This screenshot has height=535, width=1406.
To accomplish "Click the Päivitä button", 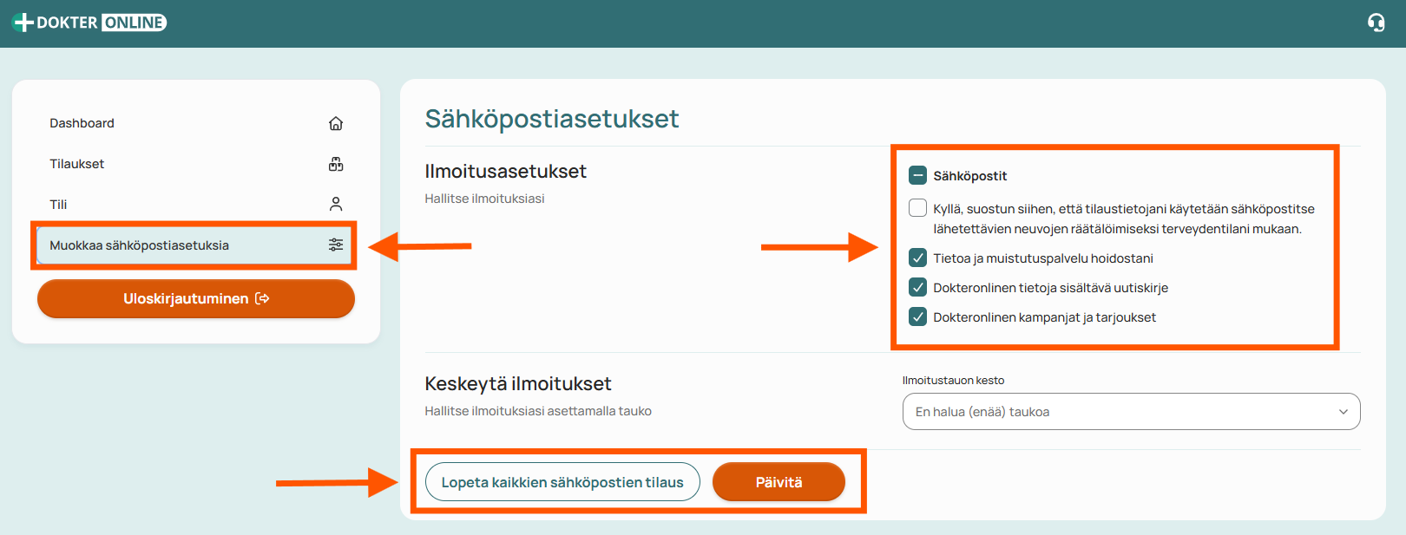I will click(x=779, y=482).
